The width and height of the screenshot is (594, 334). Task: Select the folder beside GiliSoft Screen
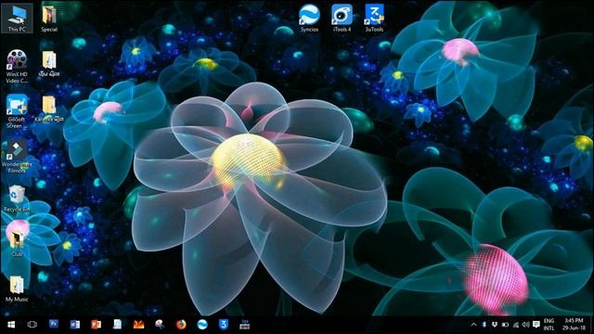(49, 109)
